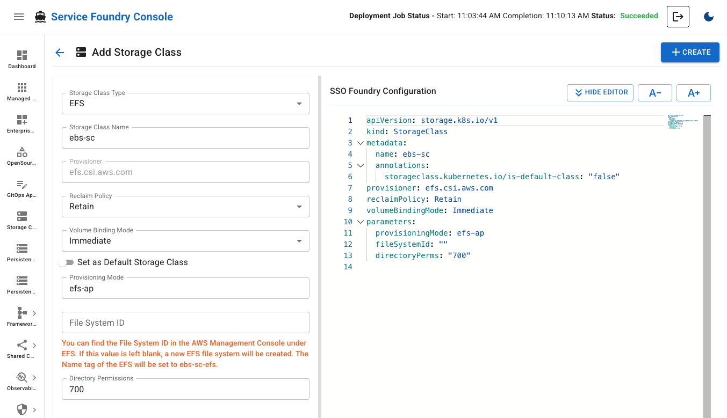Open the Volume Binding Mode dropdown
Viewport: 727px width, 418px height.
coord(185,241)
